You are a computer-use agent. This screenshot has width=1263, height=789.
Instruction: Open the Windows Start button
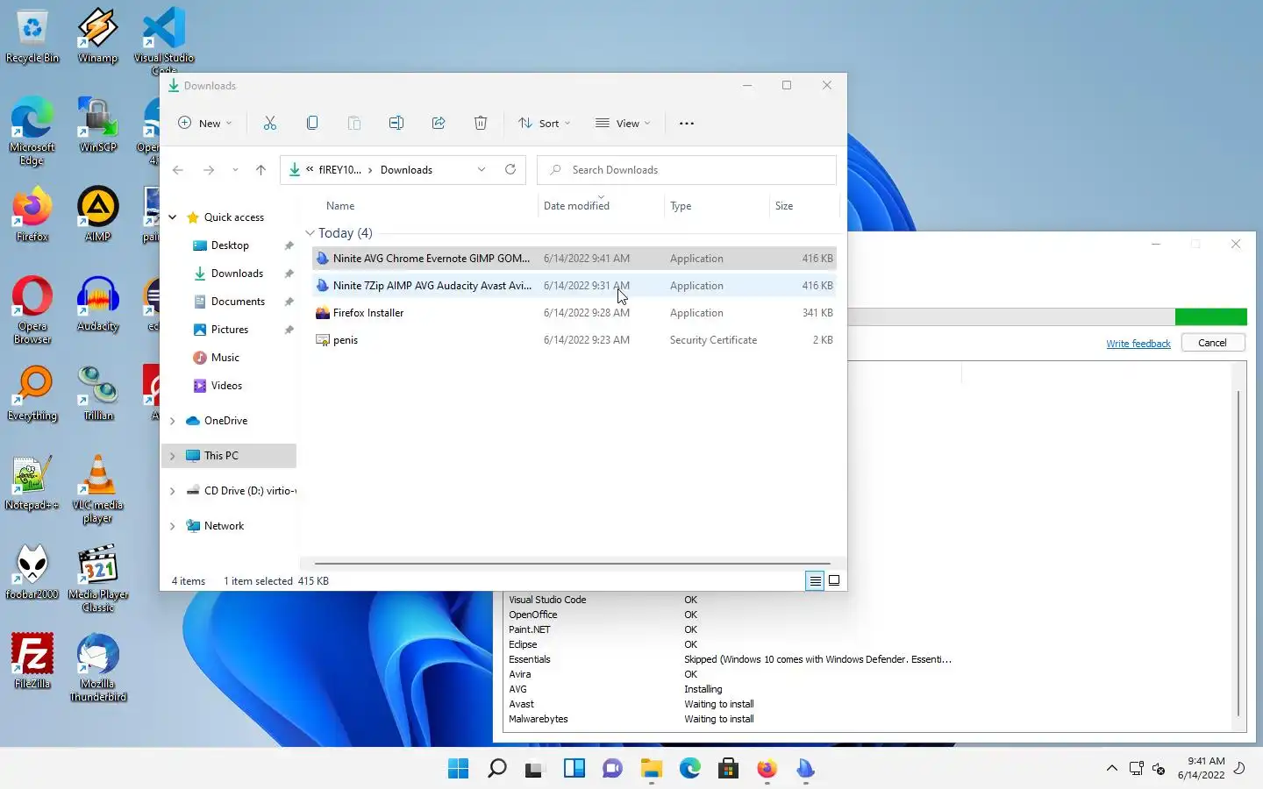point(458,769)
